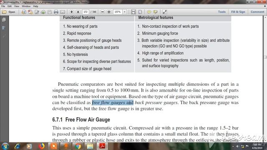Click the Add sticky note icon
Viewport: 267px width, 150px height.
[149, 12]
